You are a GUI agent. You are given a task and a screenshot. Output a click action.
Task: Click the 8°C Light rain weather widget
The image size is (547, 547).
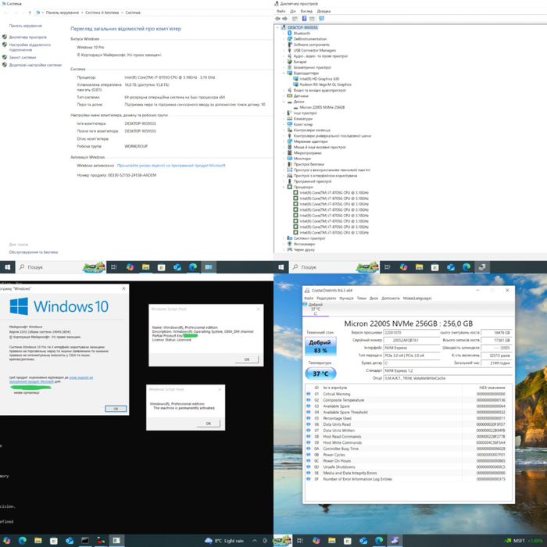tap(224, 541)
